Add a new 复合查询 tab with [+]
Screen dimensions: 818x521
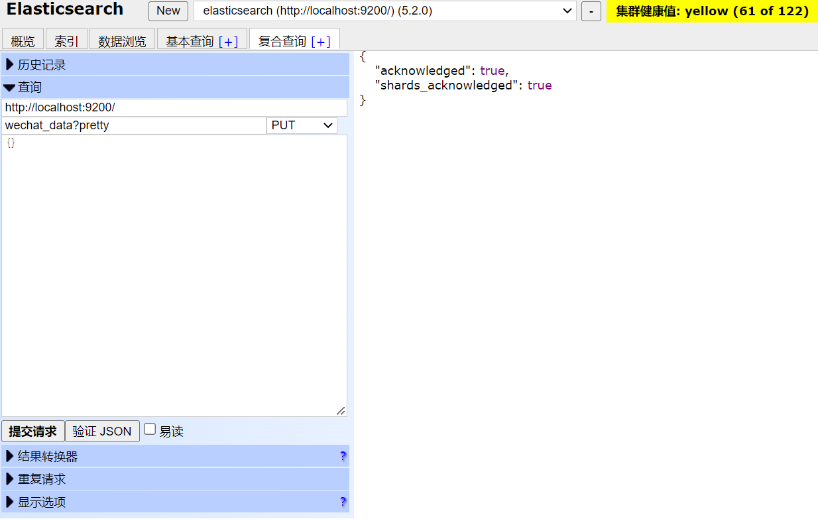coord(321,41)
